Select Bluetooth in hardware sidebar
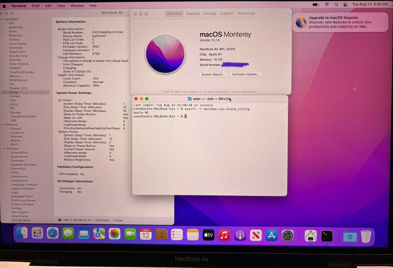This screenshot has height=268, width=393. tap(16, 35)
